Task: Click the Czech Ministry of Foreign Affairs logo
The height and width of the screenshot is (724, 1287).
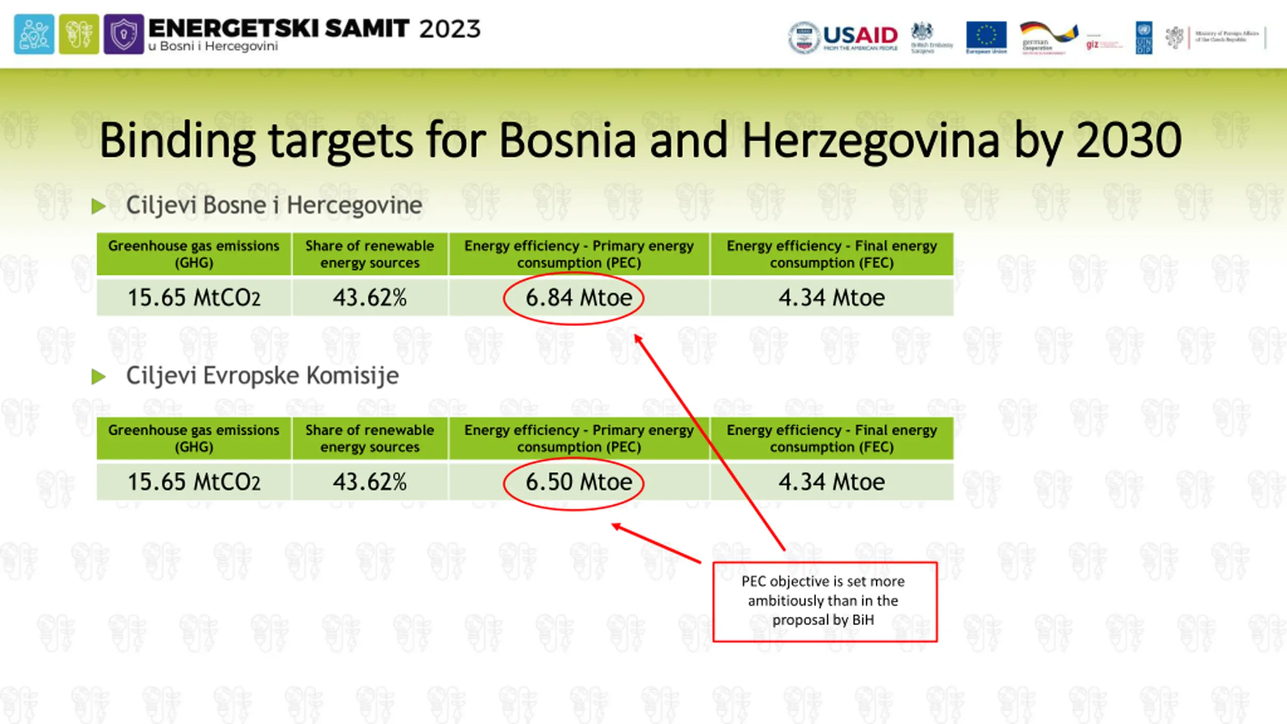Action: (x=1216, y=38)
